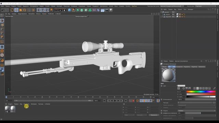Open object manager Теги menu

click(x=185, y=9)
